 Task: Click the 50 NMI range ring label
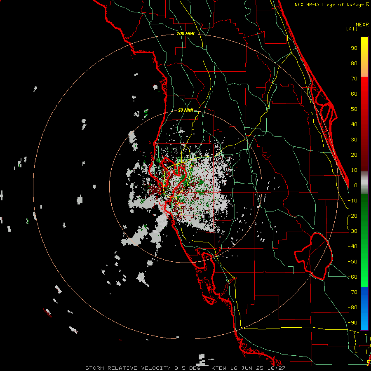(x=185, y=110)
